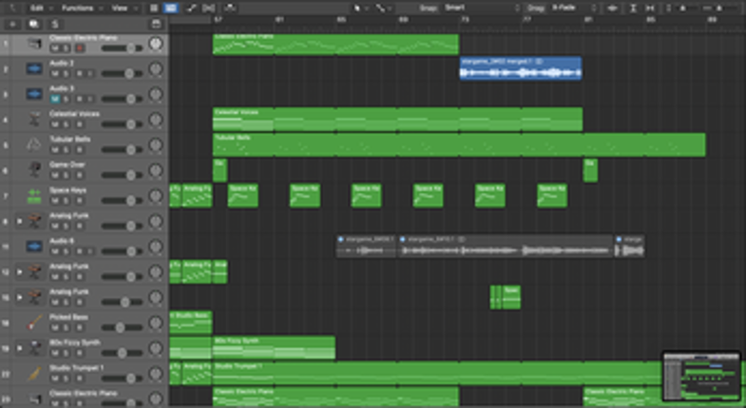Mute the Studio Trumpet 1 track
Screen dimensions: 746x408
pos(55,378)
